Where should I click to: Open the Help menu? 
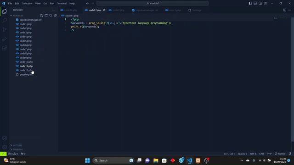tap(72, 3)
